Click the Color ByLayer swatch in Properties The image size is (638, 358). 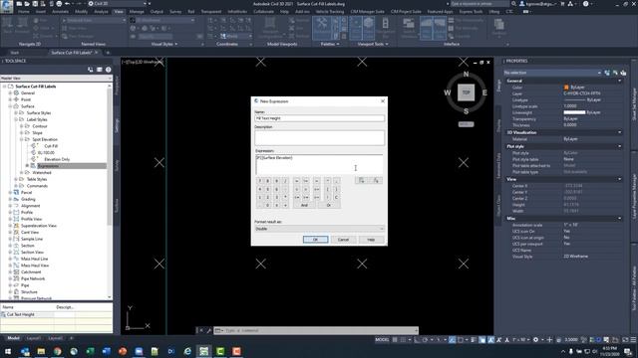[x=566, y=88]
